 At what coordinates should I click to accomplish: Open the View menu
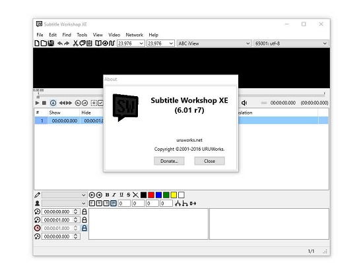[98, 35]
